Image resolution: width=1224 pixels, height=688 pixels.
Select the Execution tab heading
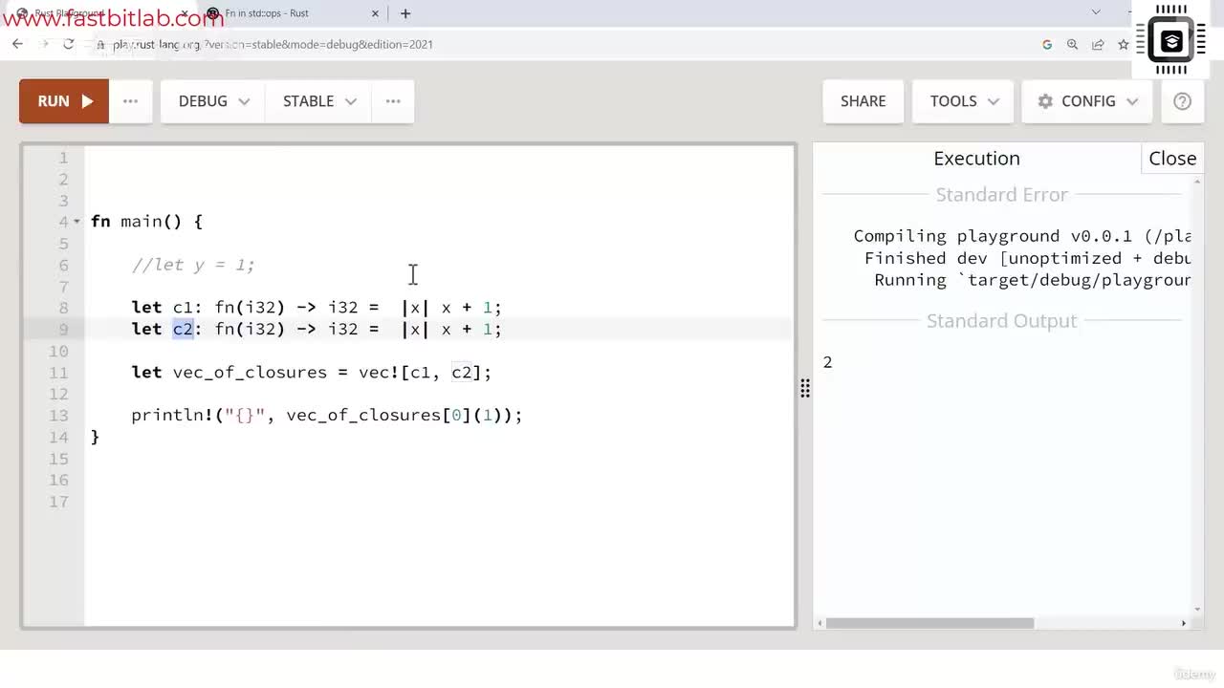tap(976, 159)
